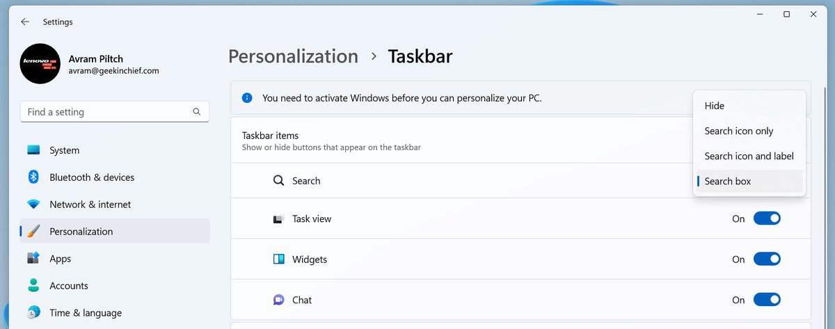Image resolution: width=835 pixels, height=329 pixels.
Task: Click the System monitor icon in sidebar
Action: 33,150
